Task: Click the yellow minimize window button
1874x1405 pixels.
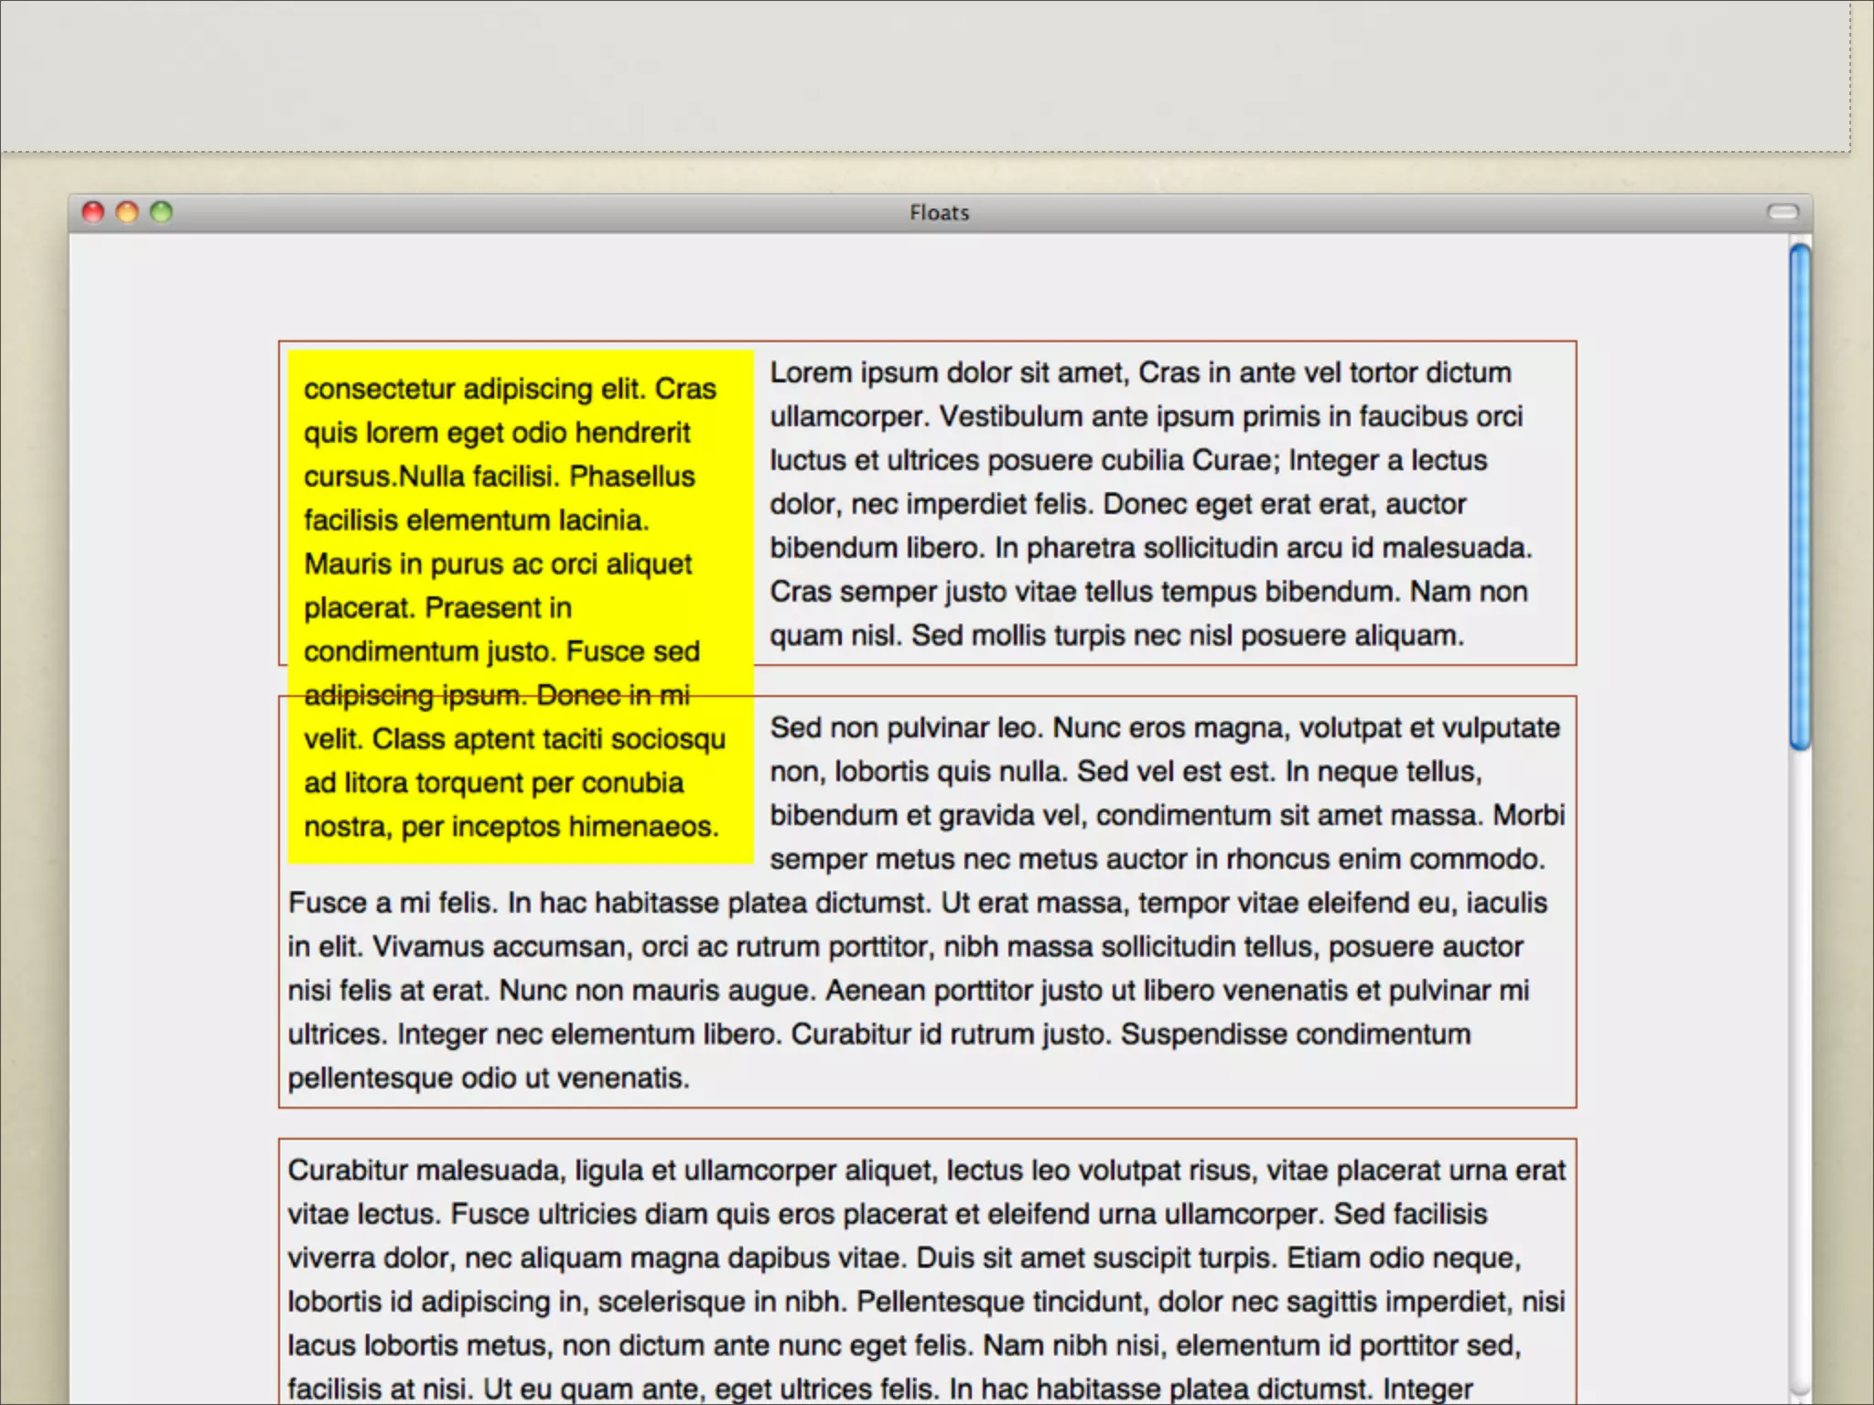Action: (127, 212)
